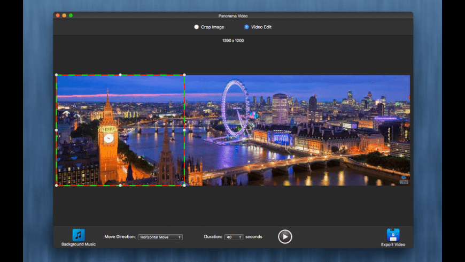This screenshot has height=262, width=465.
Task: Click the top-left crop selection handle
Action: tap(56, 75)
